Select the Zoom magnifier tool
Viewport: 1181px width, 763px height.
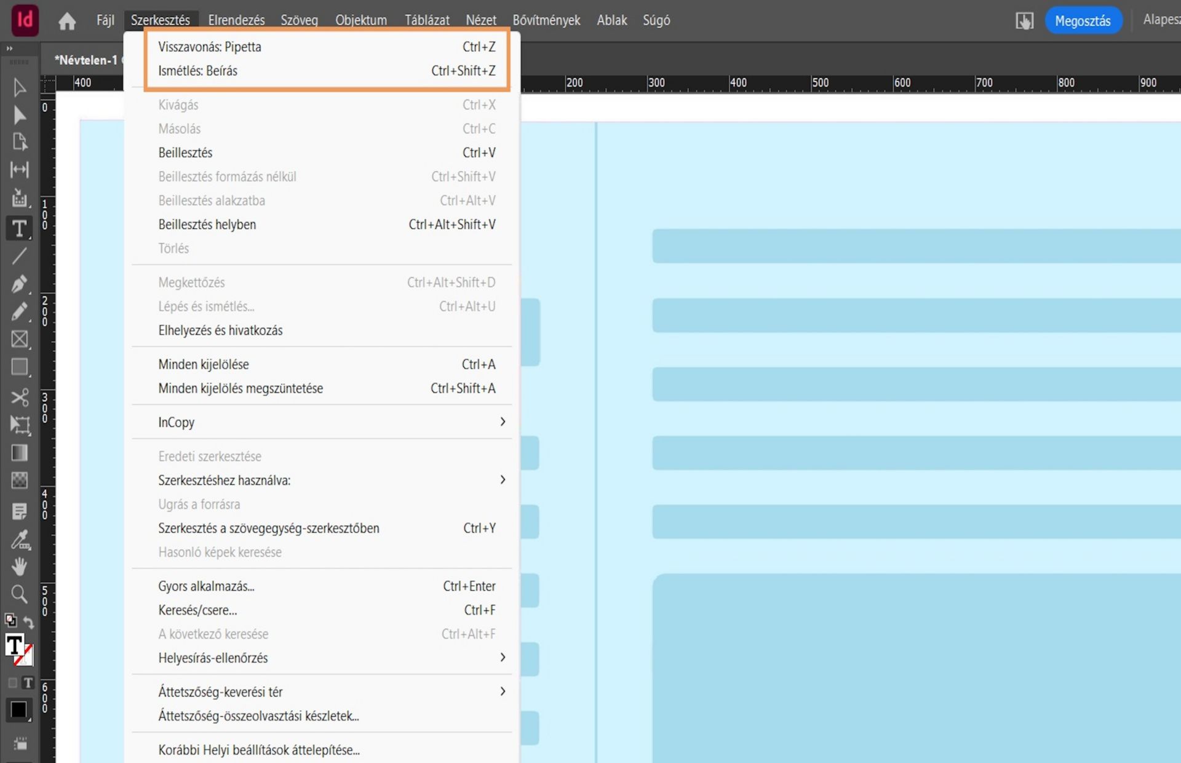tap(19, 594)
